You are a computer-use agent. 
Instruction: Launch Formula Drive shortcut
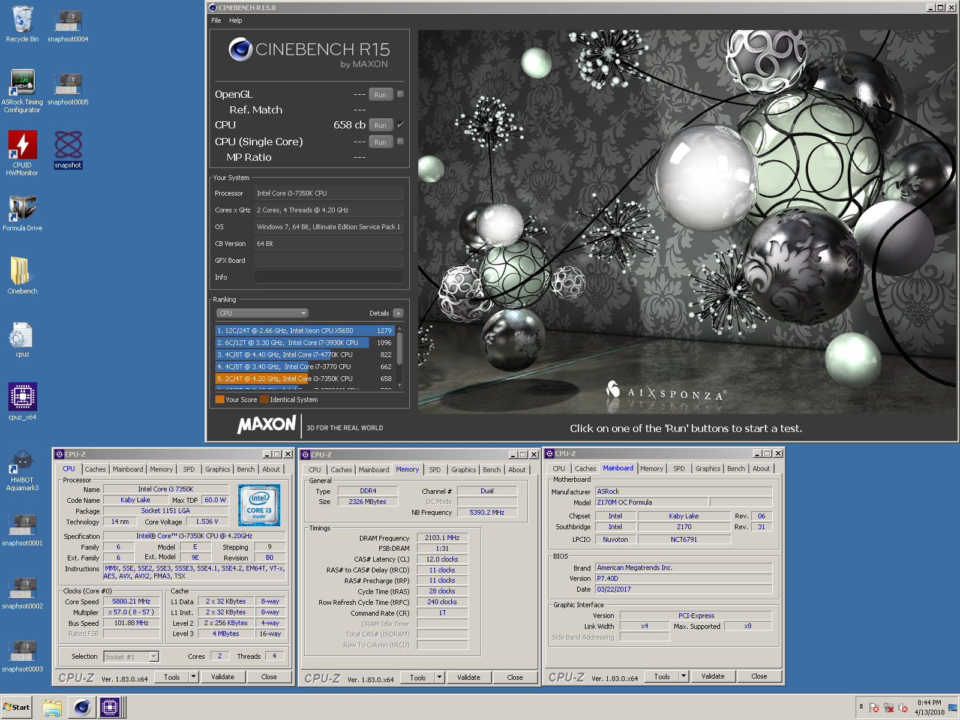click(22, 213)
